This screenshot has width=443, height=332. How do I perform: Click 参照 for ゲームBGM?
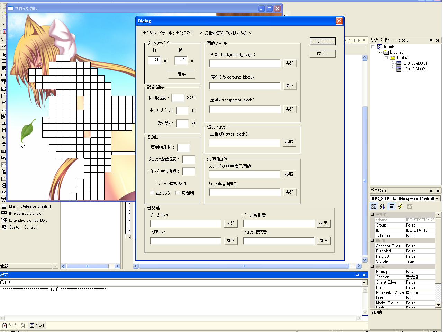[x=231, y=223]
